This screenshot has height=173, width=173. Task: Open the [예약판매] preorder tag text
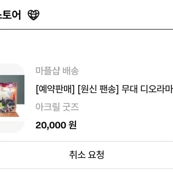tap(55, 89)
